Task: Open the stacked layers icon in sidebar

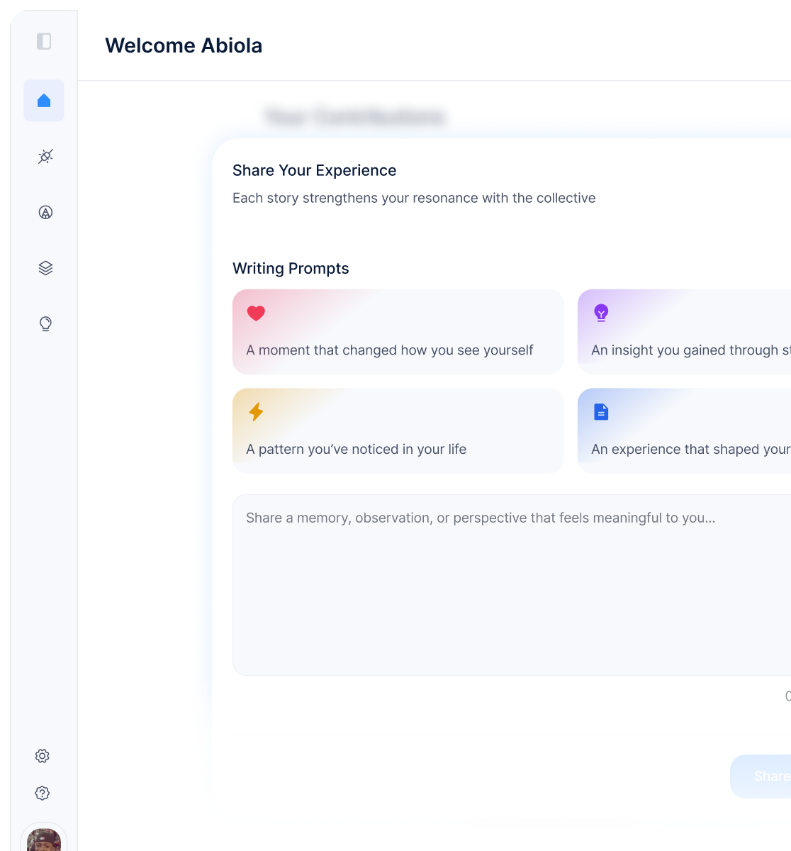Action: point(45,268)
